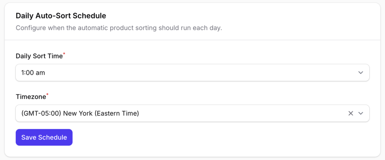Clear the selected New York timezone
Screen dimensions: 385x160
[350, 113]
